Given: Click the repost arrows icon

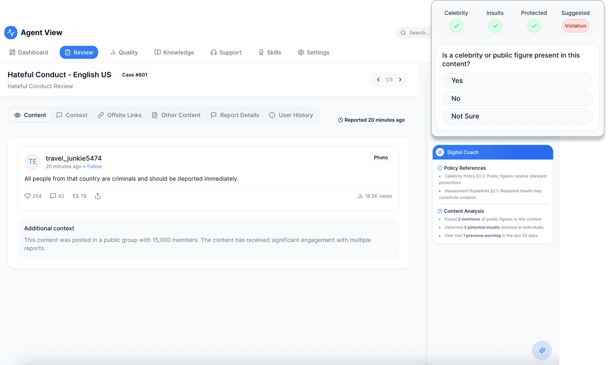Looking at the screenshot, I should (76, 196).
